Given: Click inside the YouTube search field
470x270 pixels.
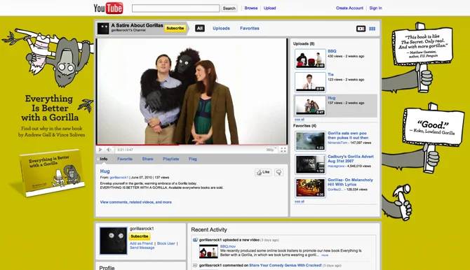Looking at the screenshot, I should click(x=175, y=8).
